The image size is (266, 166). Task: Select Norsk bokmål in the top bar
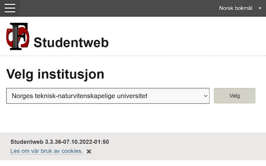point(235,8)
